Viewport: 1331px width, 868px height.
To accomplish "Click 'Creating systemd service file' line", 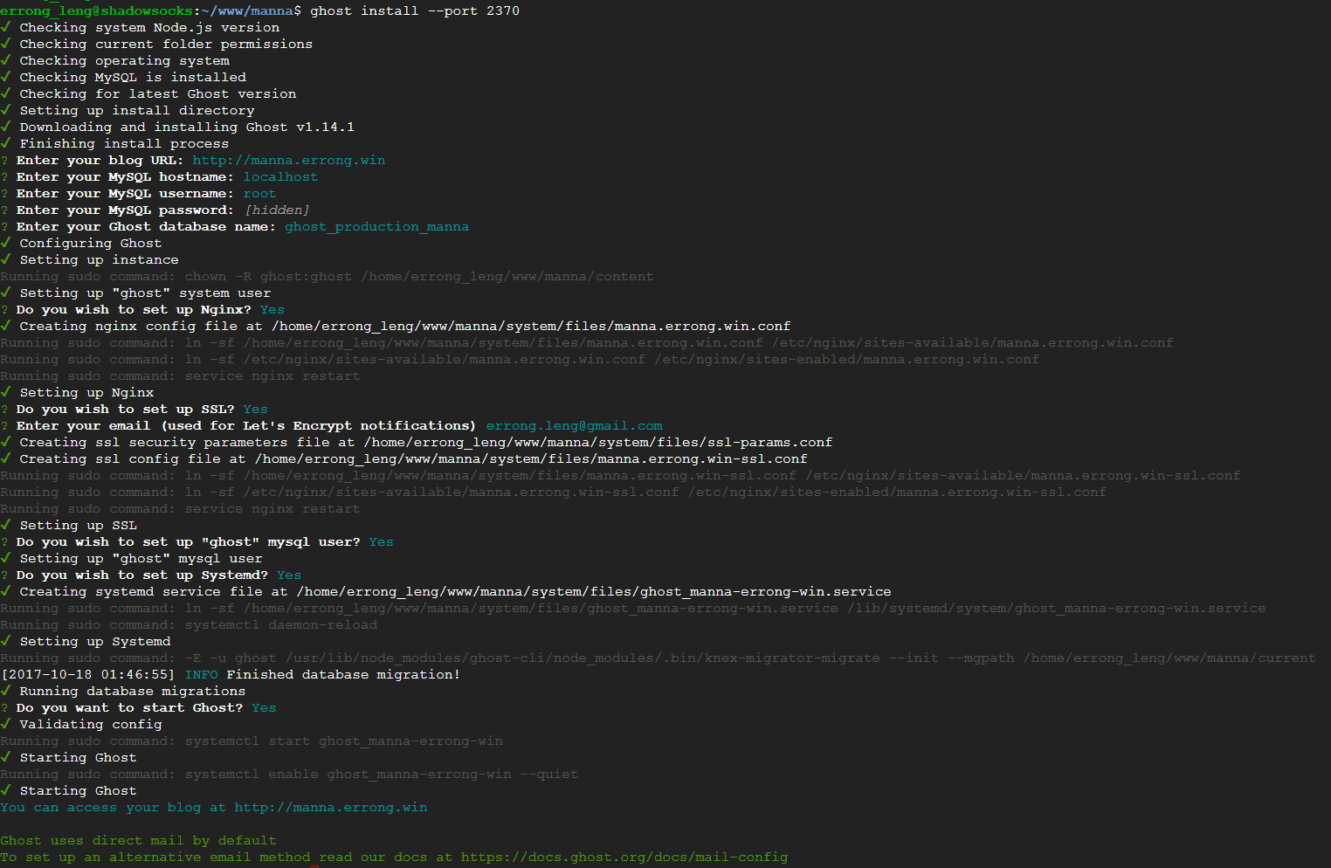I will (x=446, y=591).
